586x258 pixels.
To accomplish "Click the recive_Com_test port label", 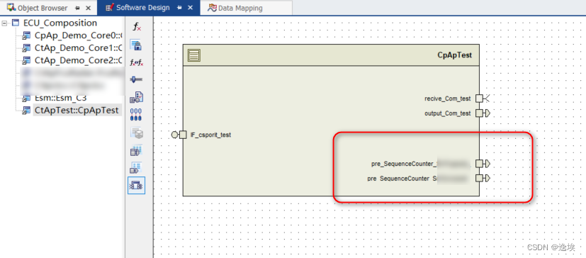I will click(448, 99).
